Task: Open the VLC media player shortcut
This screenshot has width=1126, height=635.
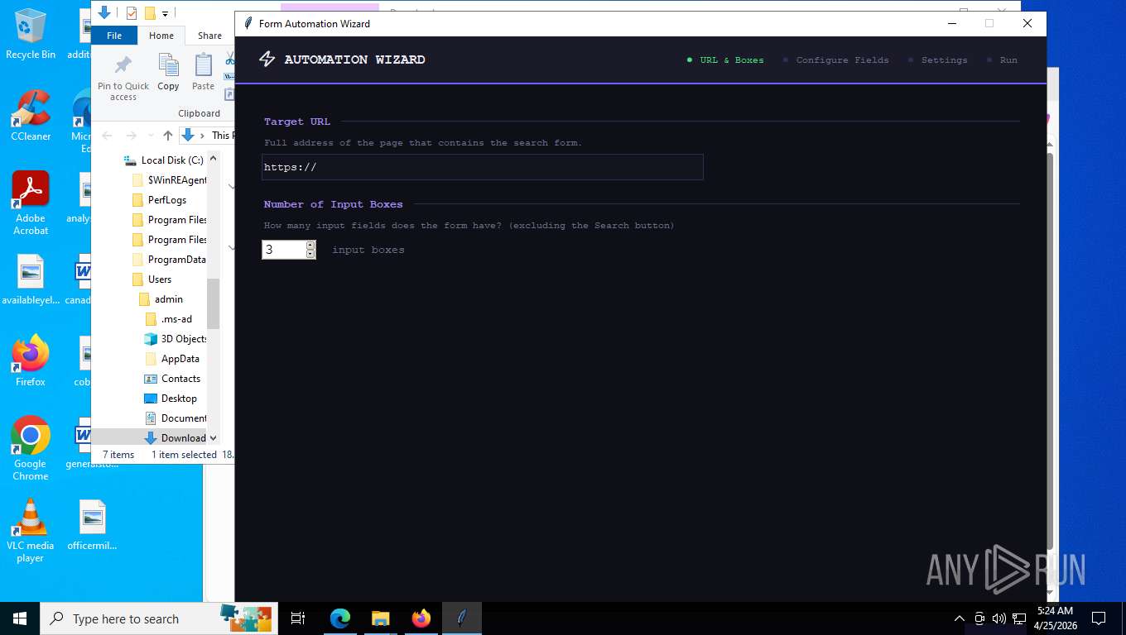Action: click(x=31, y=531)
